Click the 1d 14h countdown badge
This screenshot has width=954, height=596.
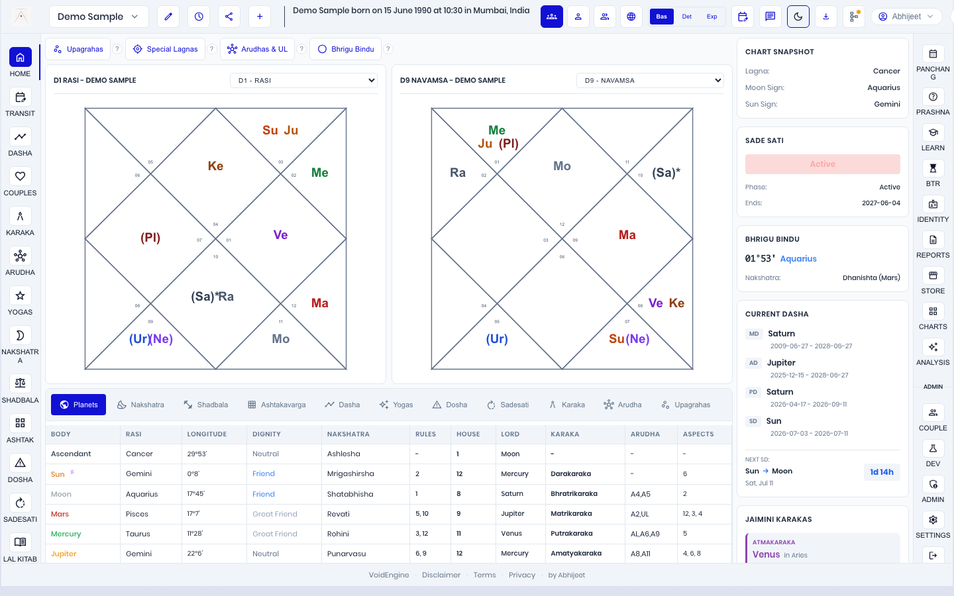[882, 472]
